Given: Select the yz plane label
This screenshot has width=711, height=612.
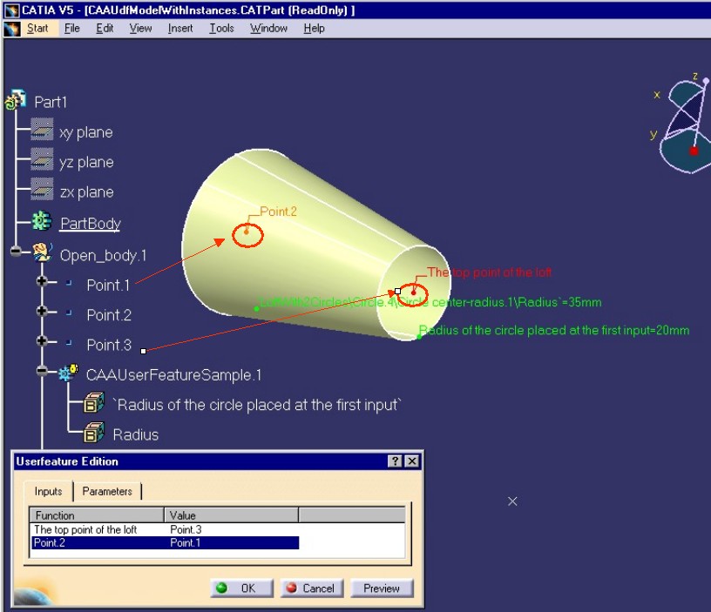Looking at the screenshot, I should 86,162.
